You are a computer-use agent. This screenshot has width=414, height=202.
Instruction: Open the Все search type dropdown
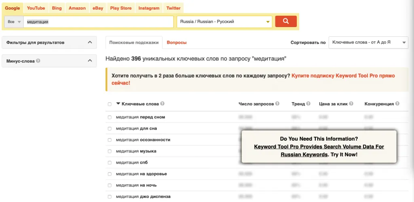(14, 22)
